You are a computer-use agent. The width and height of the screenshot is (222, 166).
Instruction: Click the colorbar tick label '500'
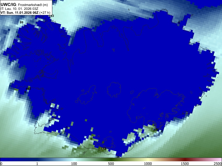111,164
